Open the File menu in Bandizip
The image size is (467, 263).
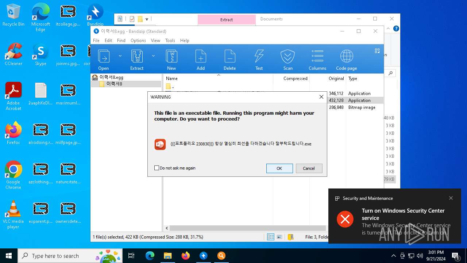(96, 41)
